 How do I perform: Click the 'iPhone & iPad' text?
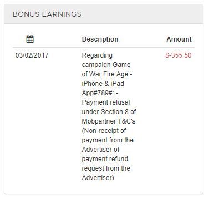(x=103, y=84)
